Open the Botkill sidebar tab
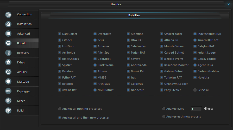The image size is (233, 130). [21, 43]
